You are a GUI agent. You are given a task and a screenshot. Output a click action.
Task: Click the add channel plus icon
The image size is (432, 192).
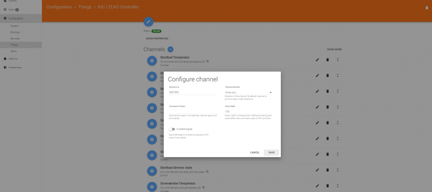[x=170, y=49]
